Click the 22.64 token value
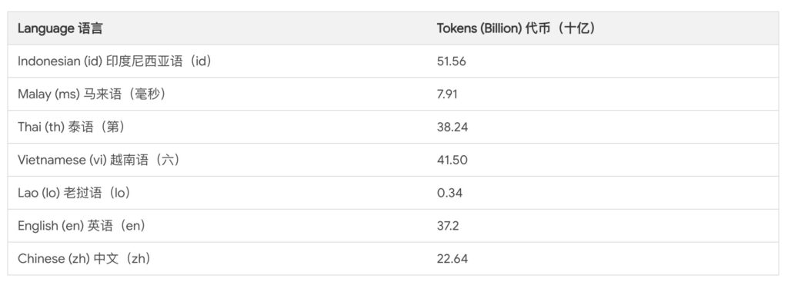Image resolution: width=788 pixels, height=285 pixels. tap(452, 259)
